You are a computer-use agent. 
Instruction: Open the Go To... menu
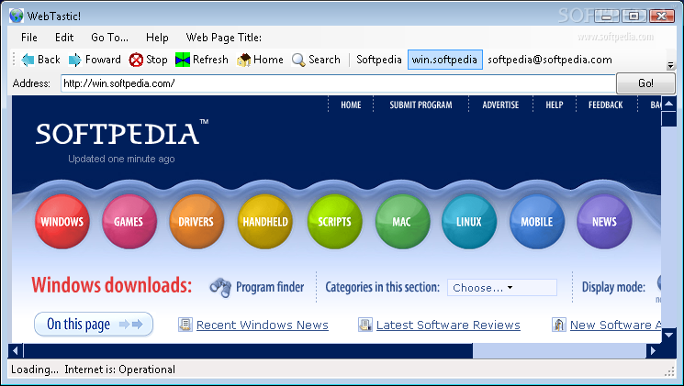[109, 38]
